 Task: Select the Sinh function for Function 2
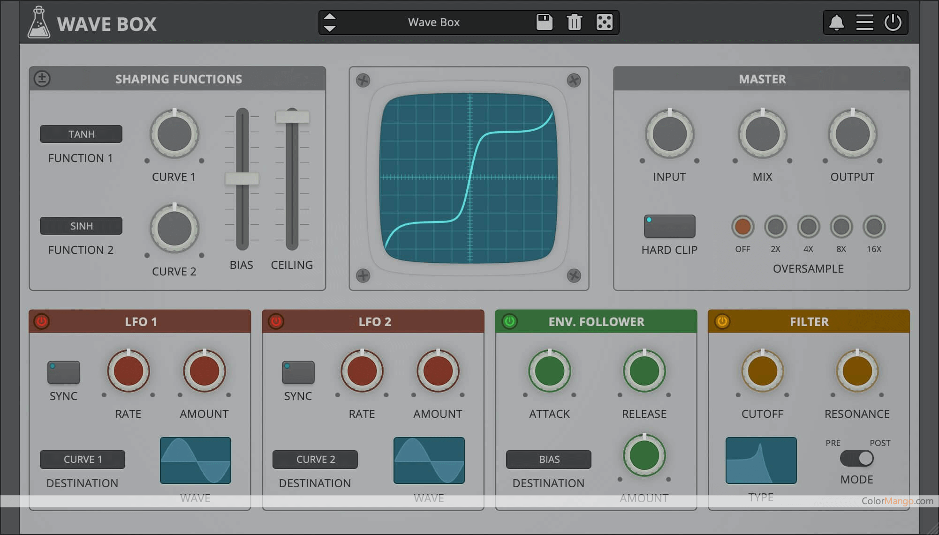pyautogui.click(x=81, y=226)
